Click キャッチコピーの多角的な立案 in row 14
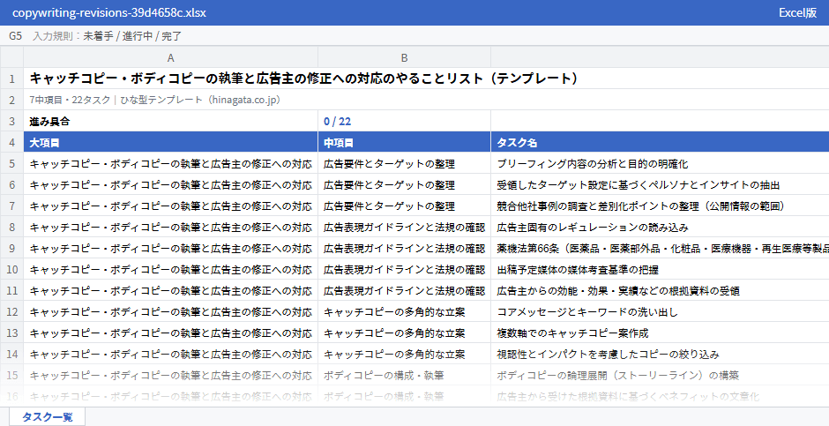This screenshot has width=829, height=426. (x=405, y=355)
